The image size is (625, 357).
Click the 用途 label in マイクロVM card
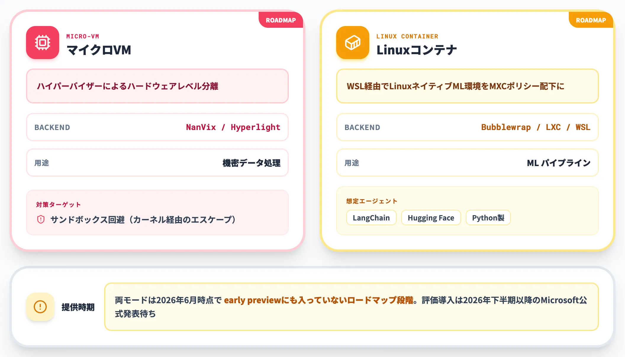tap(42, 163)
